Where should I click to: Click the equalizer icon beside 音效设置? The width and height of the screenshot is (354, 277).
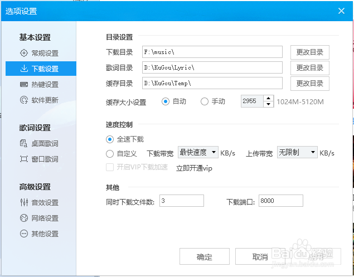[24, 202]
